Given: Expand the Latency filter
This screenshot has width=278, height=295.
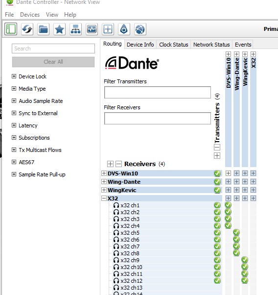Looking at the screenshot, I should [14, 125].
